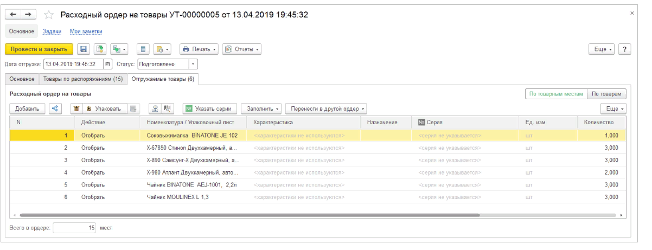The width and height of the screenshot is (652, 250).
Task: Click the split row share icon
Action: [55, 108]
